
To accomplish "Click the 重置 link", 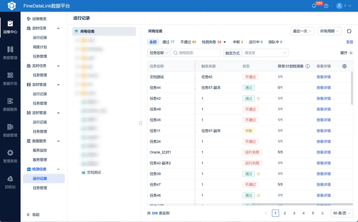I will click(350, 42).
